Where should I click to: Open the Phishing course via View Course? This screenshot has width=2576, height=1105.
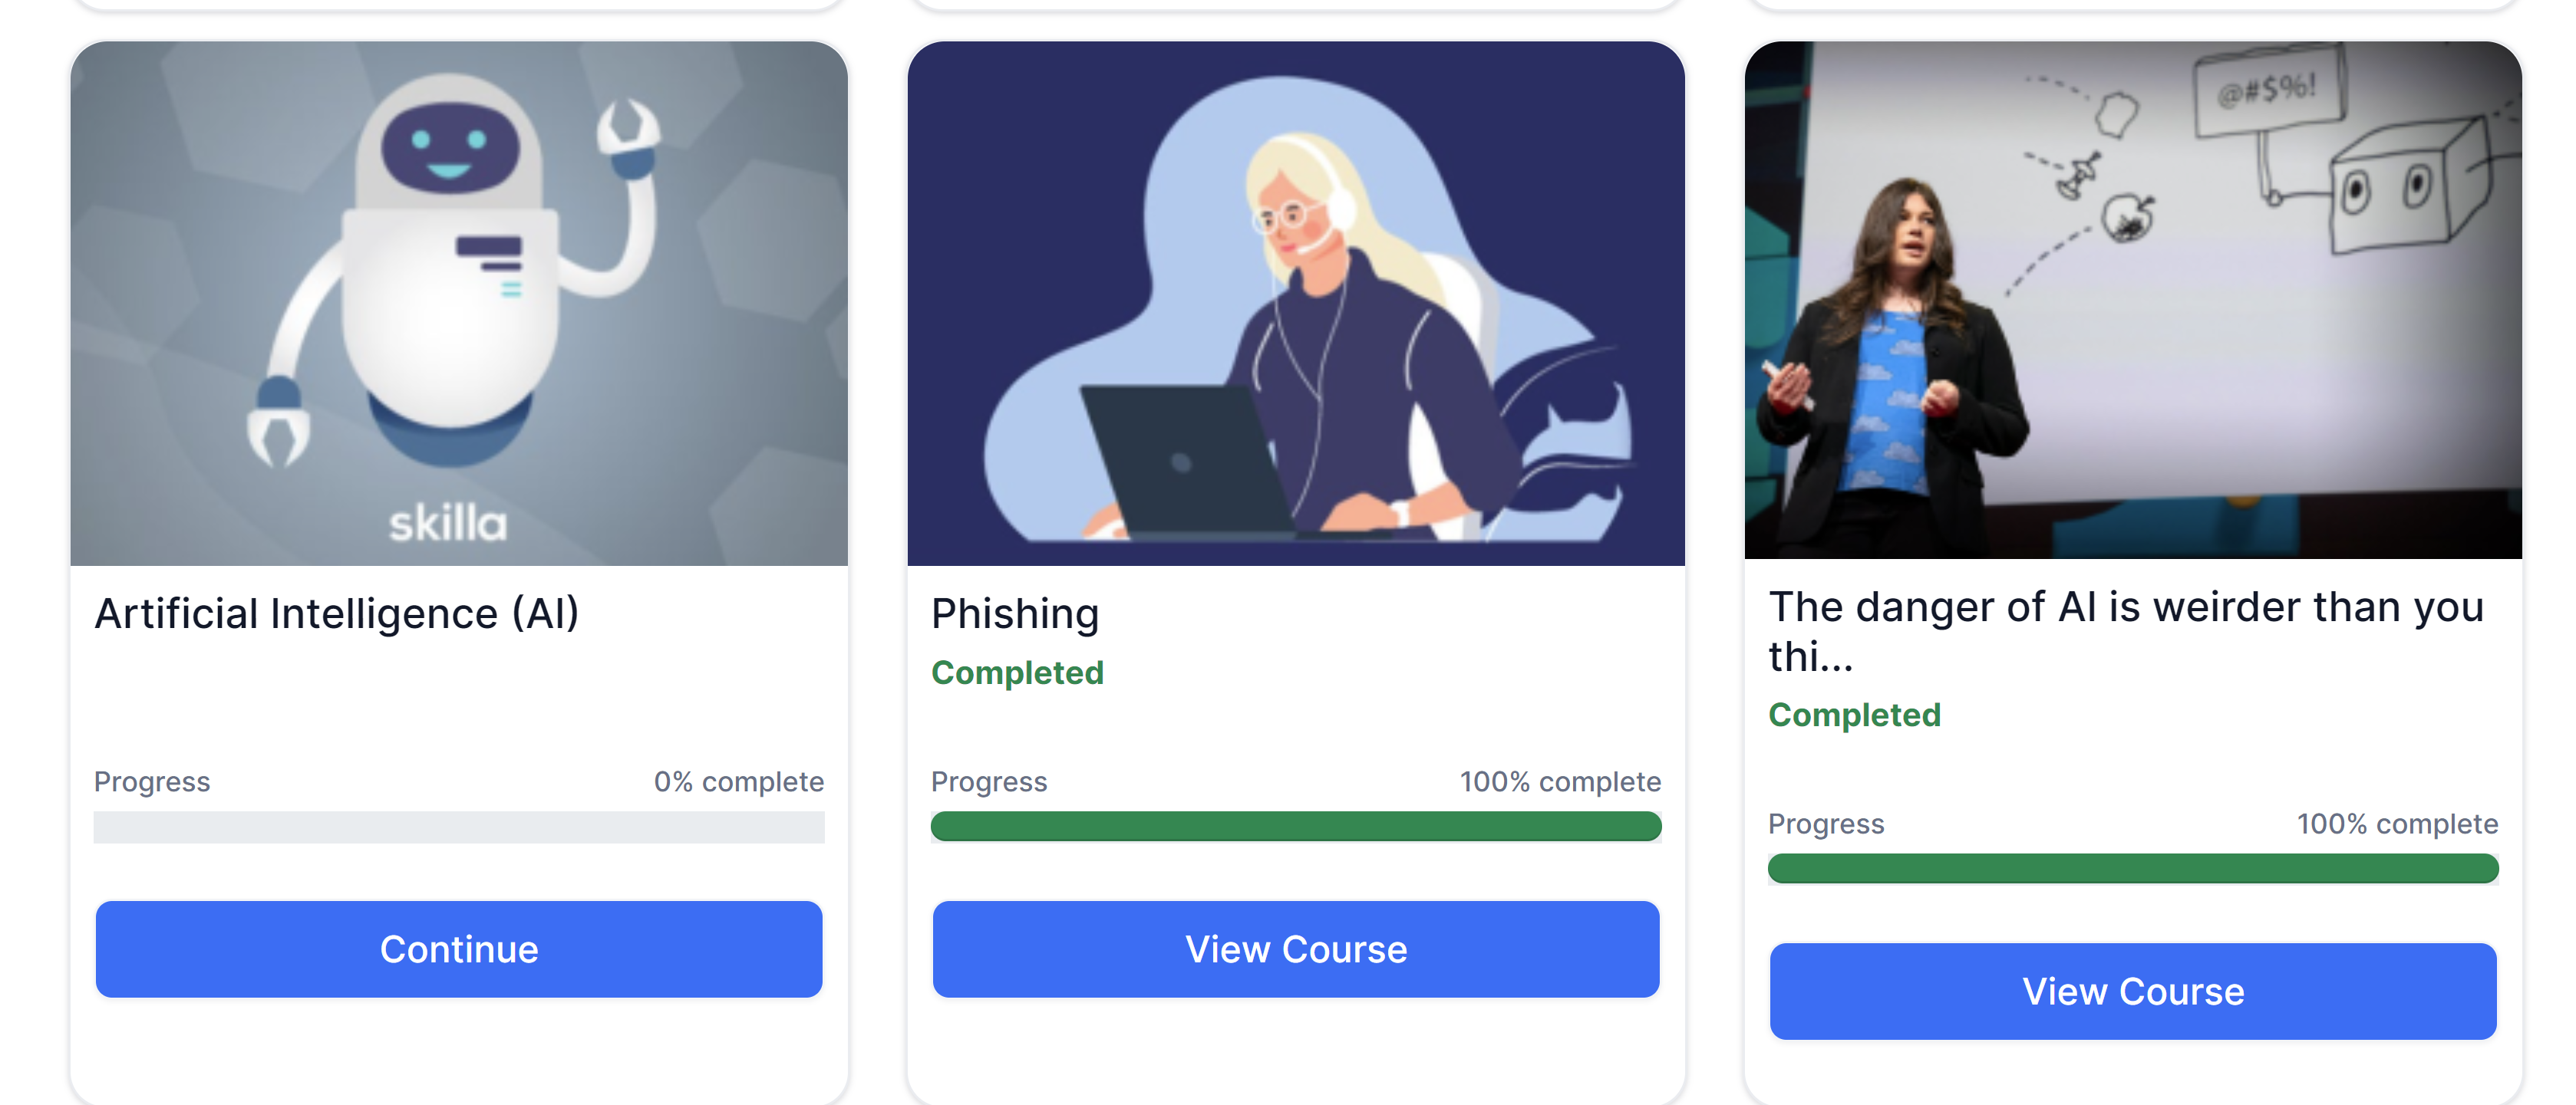coord(1296,949)
